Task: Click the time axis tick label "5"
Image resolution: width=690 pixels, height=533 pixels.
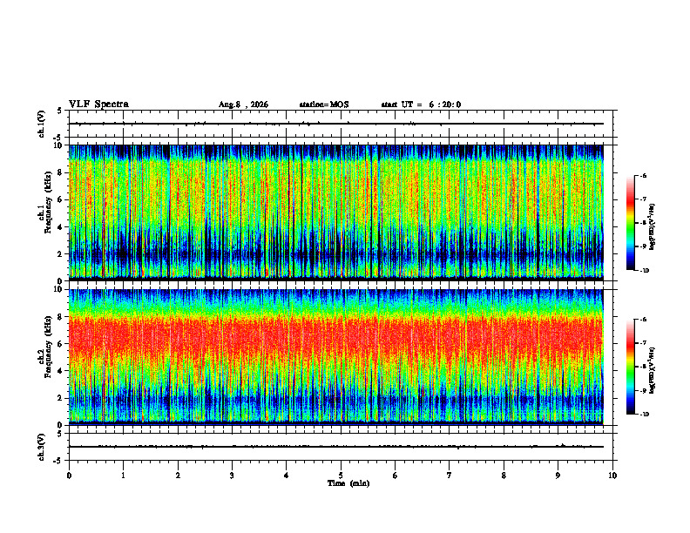Action: tap(341, 476)
